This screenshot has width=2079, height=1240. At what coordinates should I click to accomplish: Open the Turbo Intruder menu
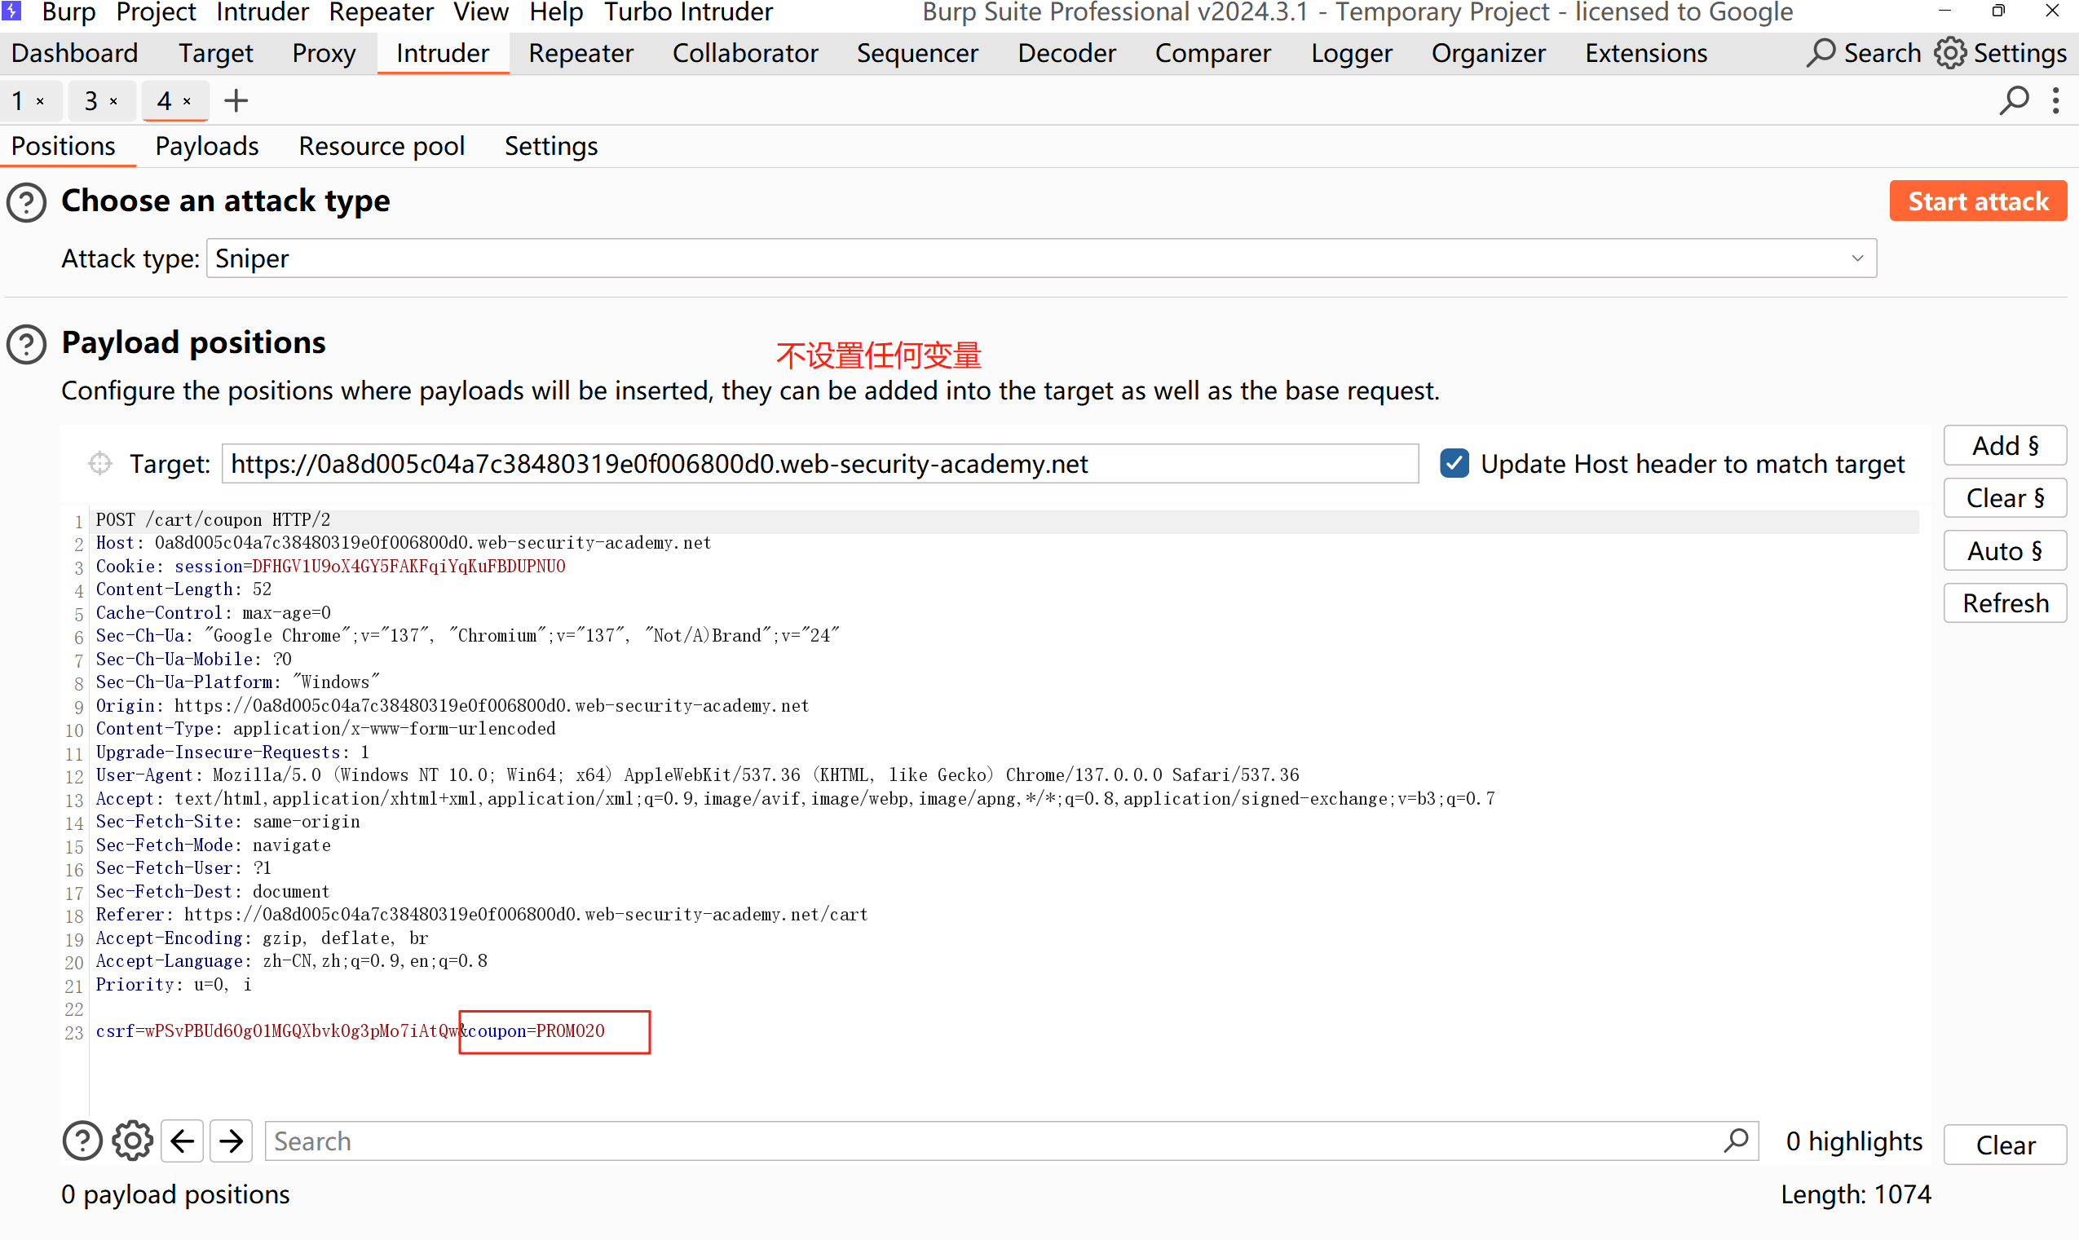688,12
